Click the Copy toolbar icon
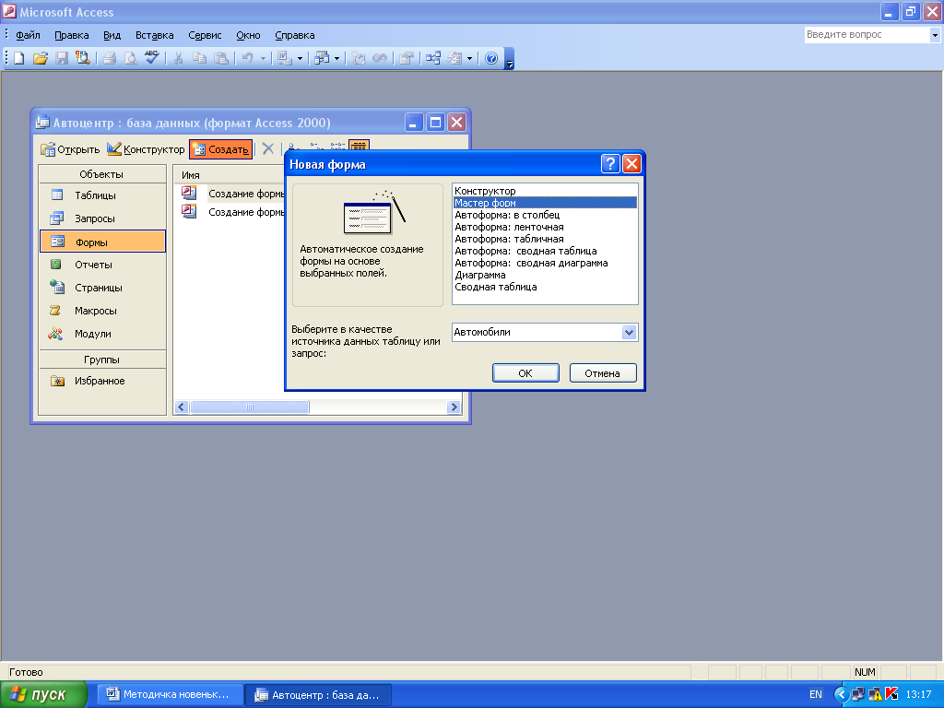Image resolution: width=944 pixels, height=708 pixels. pyautogui.click(x=199, y=58)
